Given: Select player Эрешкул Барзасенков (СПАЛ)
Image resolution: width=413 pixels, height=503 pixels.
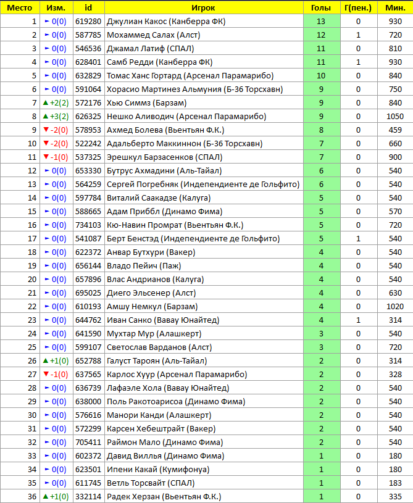Looking at the screenshot, I should click(165, 157).
